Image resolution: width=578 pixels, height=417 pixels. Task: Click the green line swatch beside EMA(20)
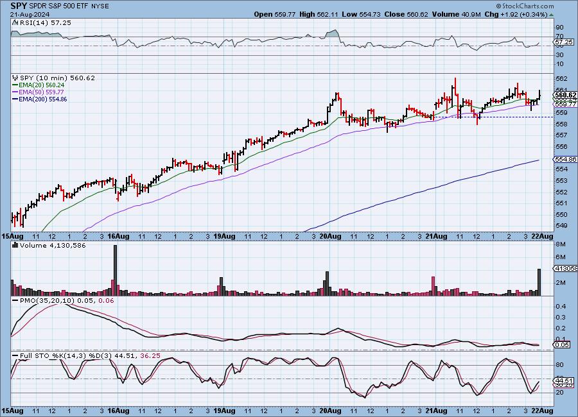click(x=15, y=85)
